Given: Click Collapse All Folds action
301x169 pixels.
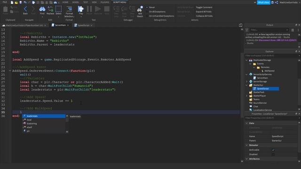Looking at the screenshot, I should point(204,16).
